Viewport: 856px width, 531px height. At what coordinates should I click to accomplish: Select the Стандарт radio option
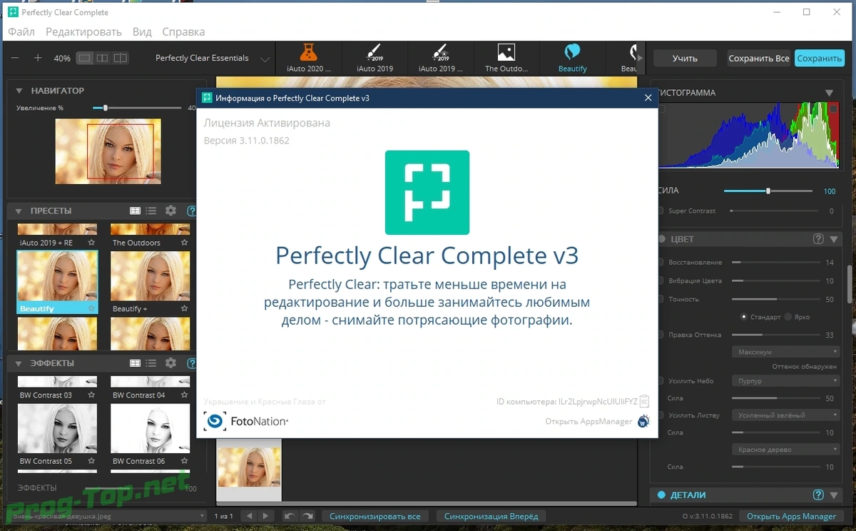click(x=744, y=317)
